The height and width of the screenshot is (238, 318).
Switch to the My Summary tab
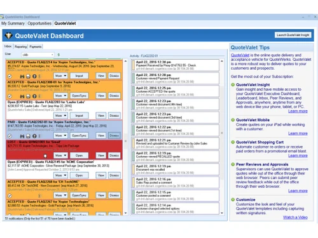[13, 23]
